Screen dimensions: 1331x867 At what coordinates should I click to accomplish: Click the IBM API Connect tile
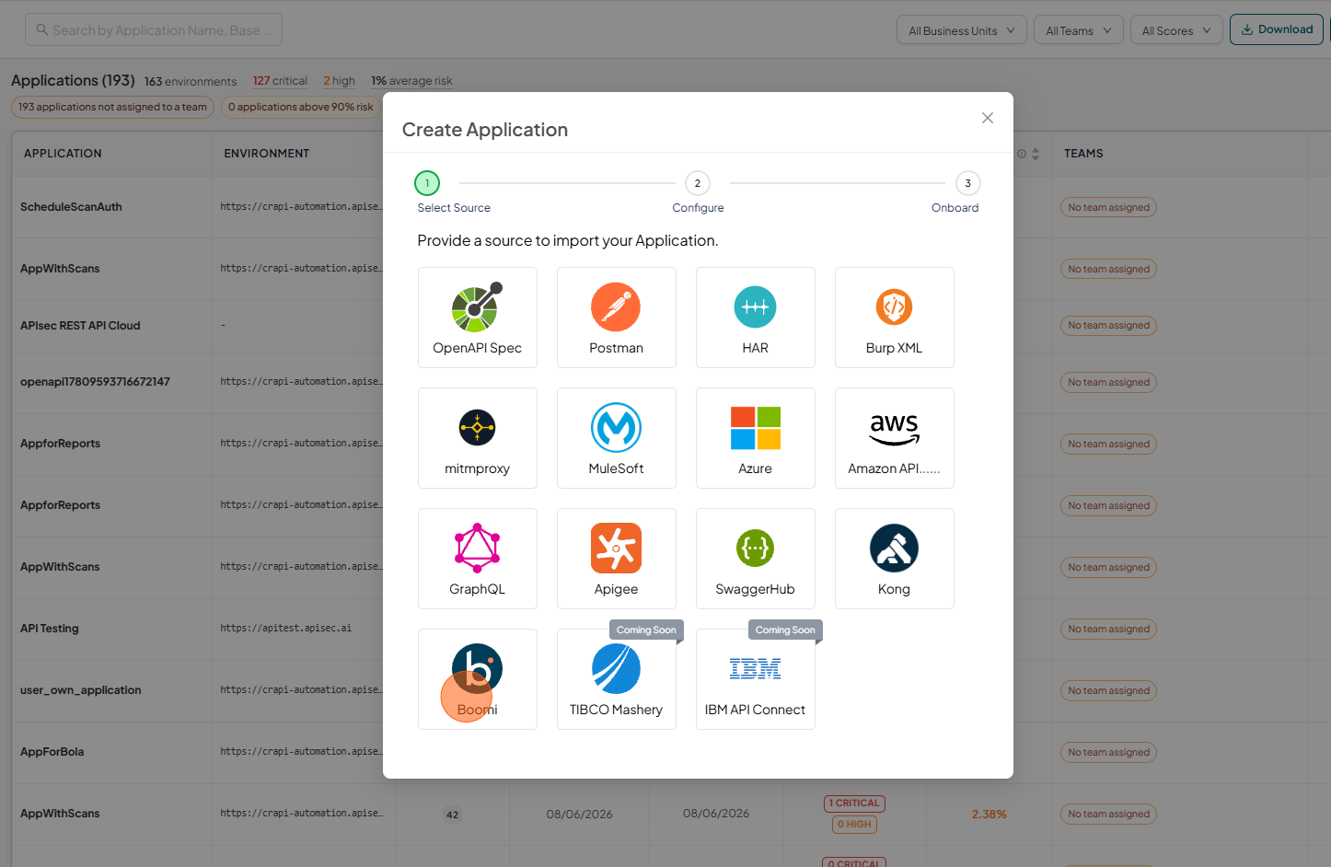click(x=756, y=679)
